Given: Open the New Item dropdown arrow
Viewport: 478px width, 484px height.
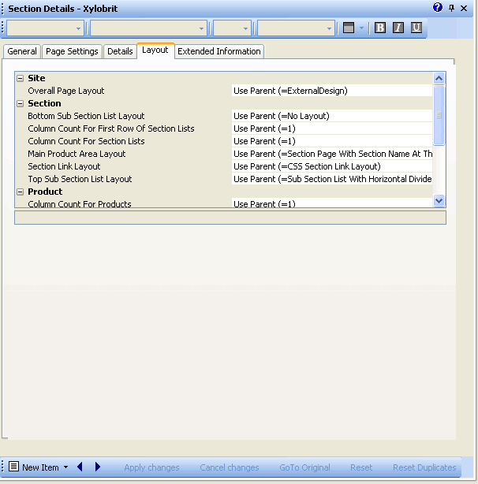Looking at the screenshot, I should click(x=66, y=468).
